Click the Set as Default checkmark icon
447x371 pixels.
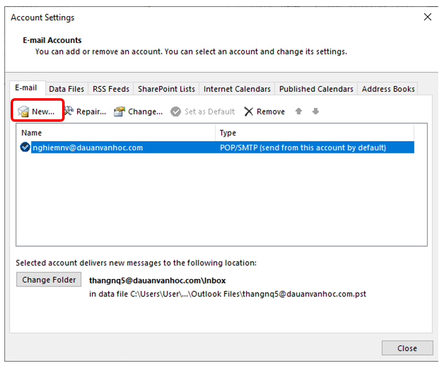[x=176, y=112]
